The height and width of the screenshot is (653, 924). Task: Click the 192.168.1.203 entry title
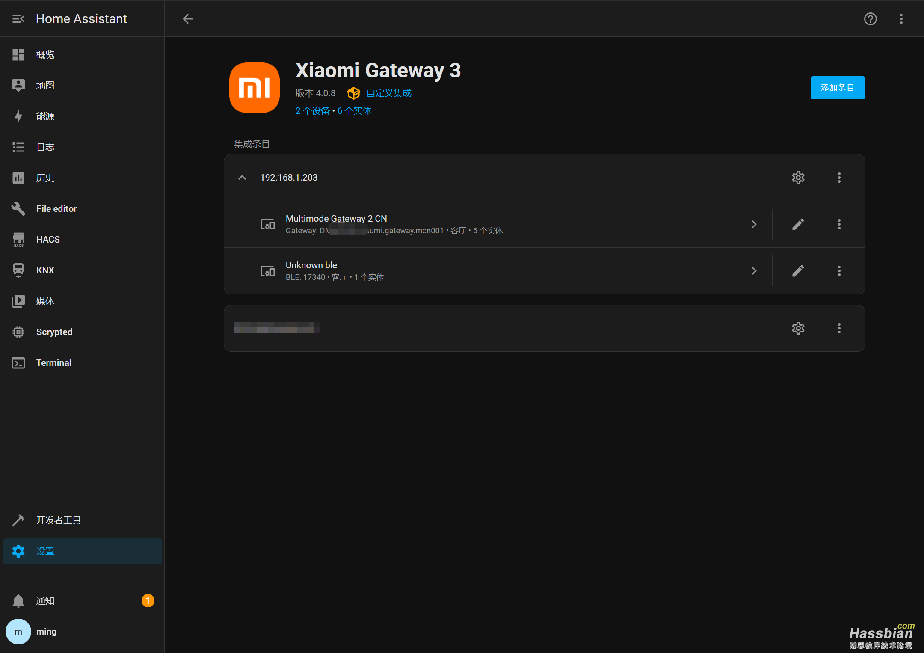click(289, 178)
